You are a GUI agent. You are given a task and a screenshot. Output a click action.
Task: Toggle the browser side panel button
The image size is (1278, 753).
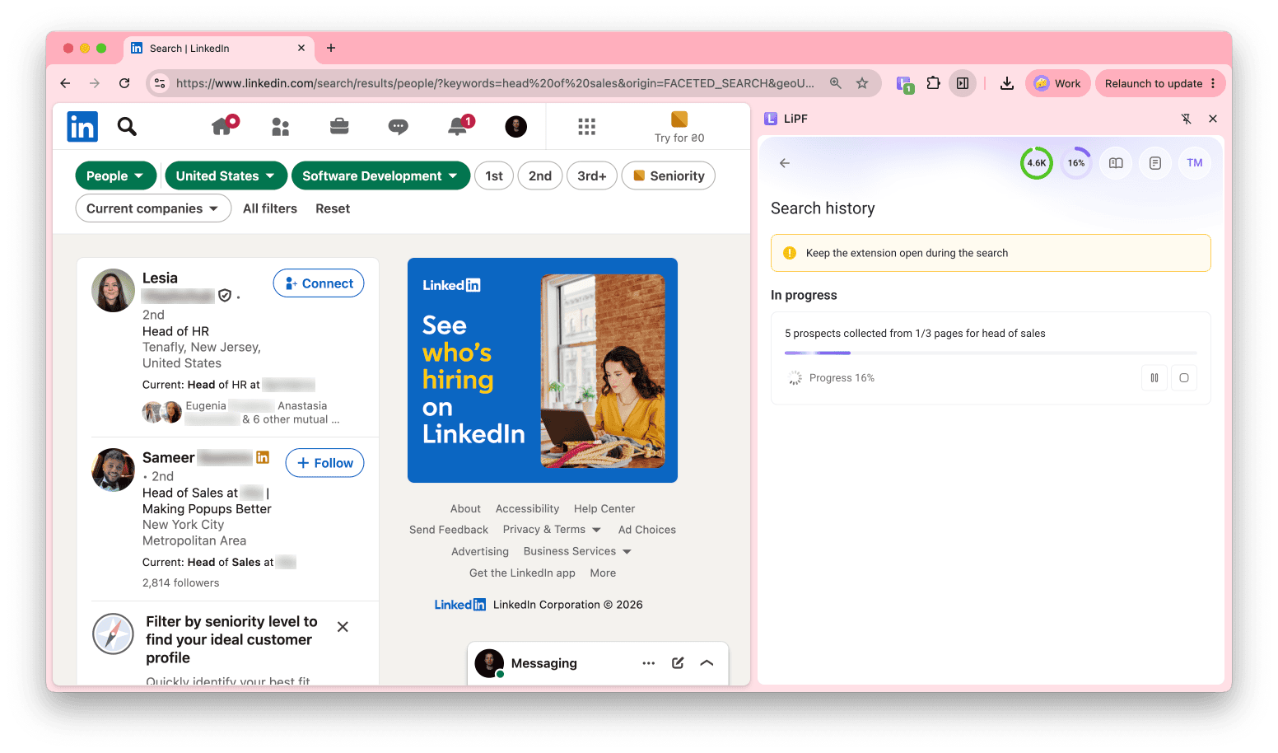pyautogui.click(x=963, y=83)
